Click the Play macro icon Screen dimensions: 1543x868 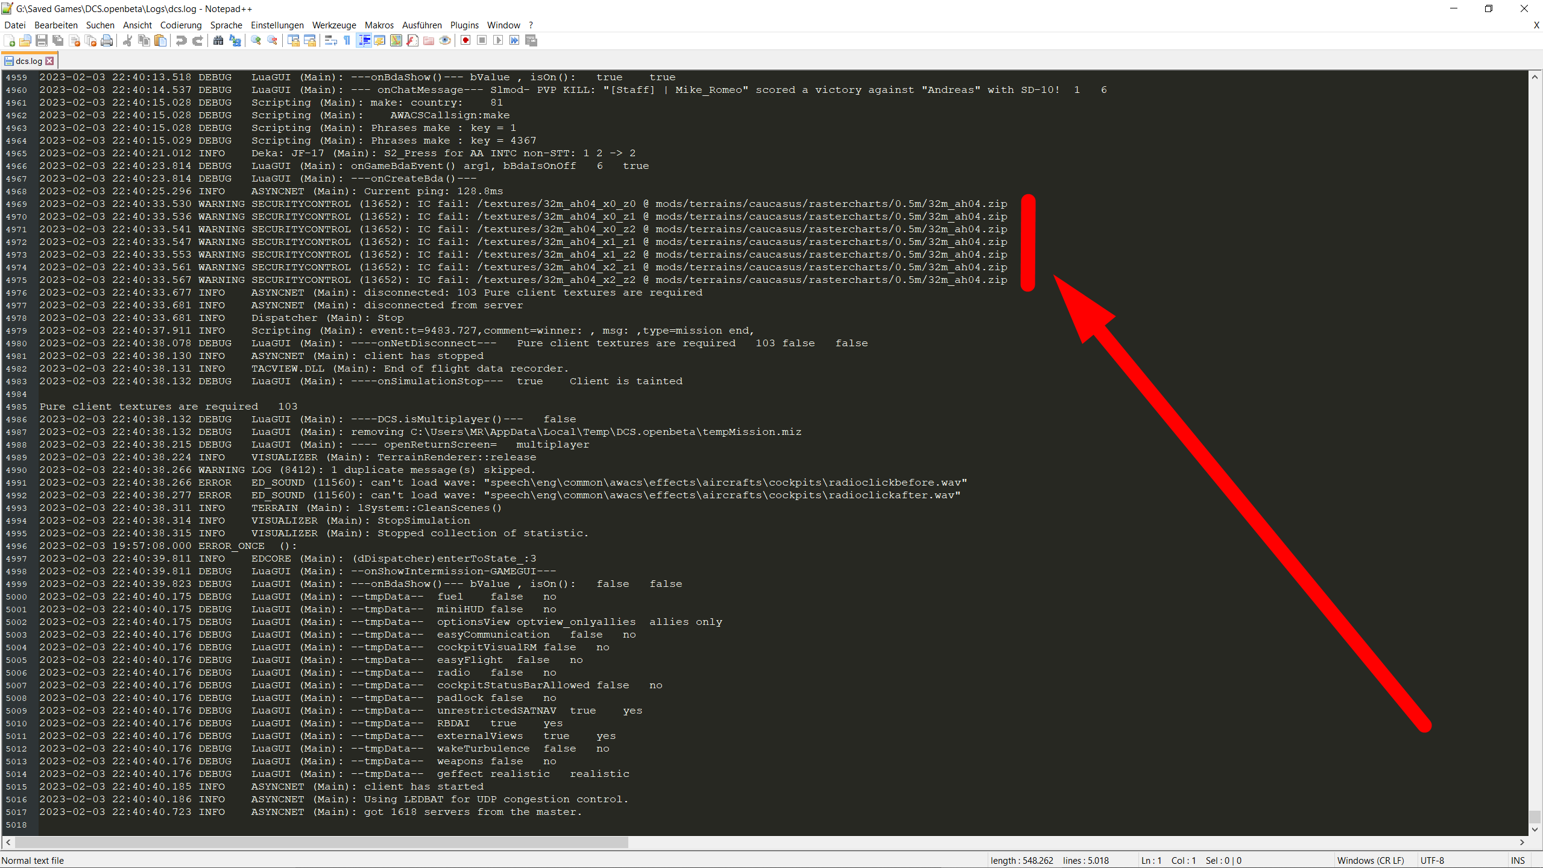tap(498, 40)
